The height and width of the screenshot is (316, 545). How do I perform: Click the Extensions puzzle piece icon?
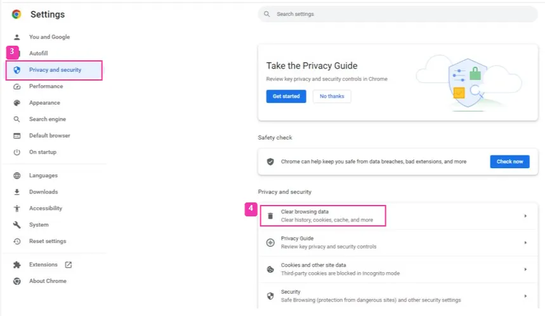coord(17,265)
